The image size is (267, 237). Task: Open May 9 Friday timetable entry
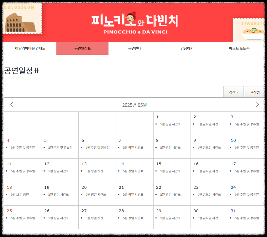pos(209,147)
